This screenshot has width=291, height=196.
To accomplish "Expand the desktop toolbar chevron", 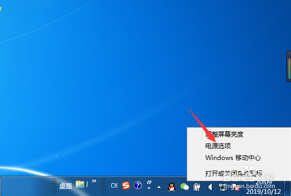I will coord(94,181).
